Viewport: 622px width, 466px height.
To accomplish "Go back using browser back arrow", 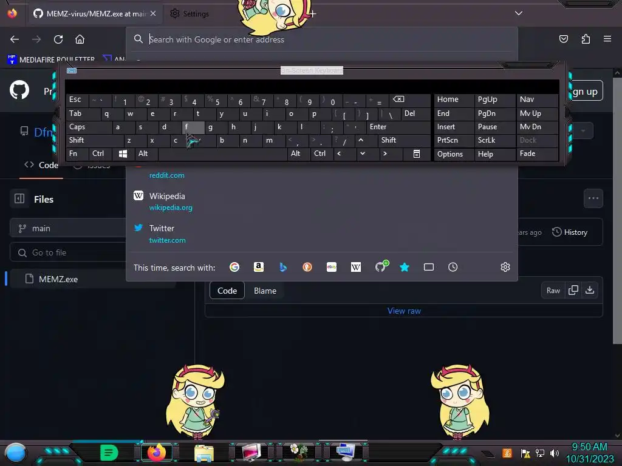I will [x=15, y=39].
